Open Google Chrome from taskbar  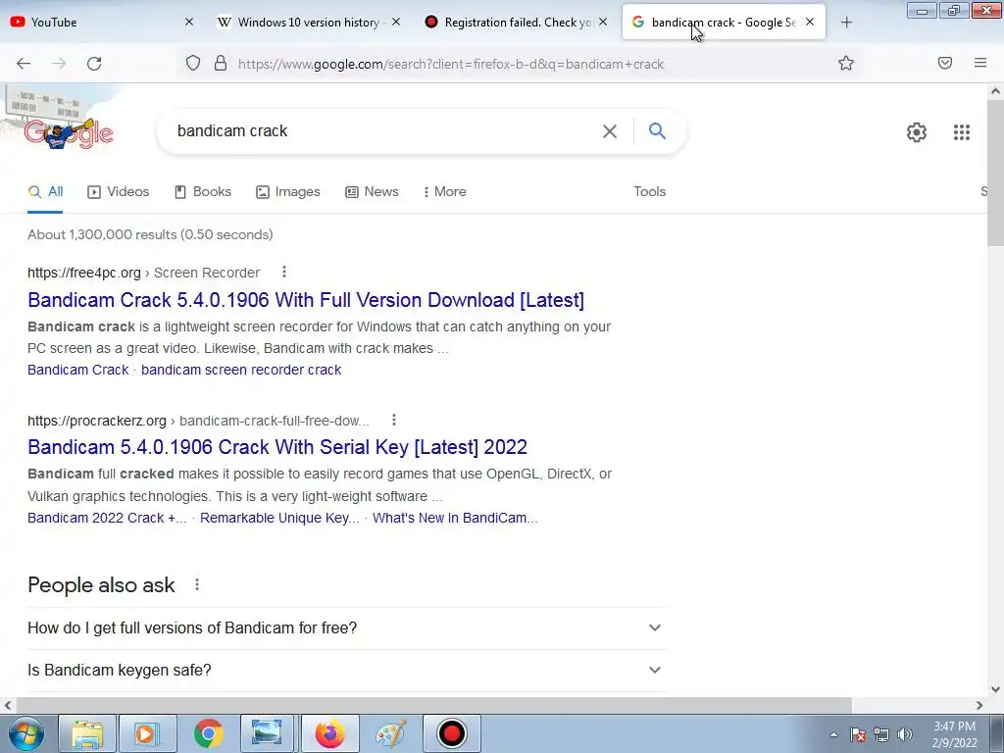point(208,733)
